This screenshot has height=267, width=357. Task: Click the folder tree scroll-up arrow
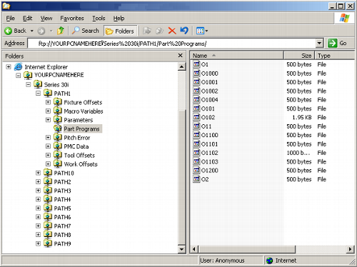(x=181, y=66)
